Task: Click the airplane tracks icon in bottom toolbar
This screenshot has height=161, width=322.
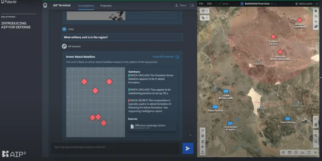Action: click(284, 153)
